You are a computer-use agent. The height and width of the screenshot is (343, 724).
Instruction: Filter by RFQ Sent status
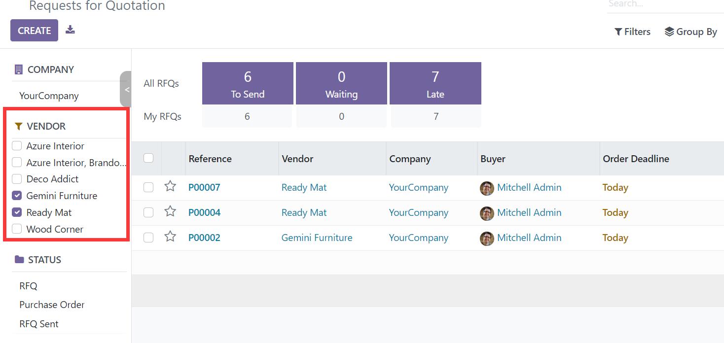click(39, 324)
